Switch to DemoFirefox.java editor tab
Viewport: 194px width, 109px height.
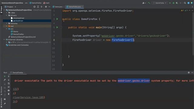pyautogui.click(x=75, y=7)
